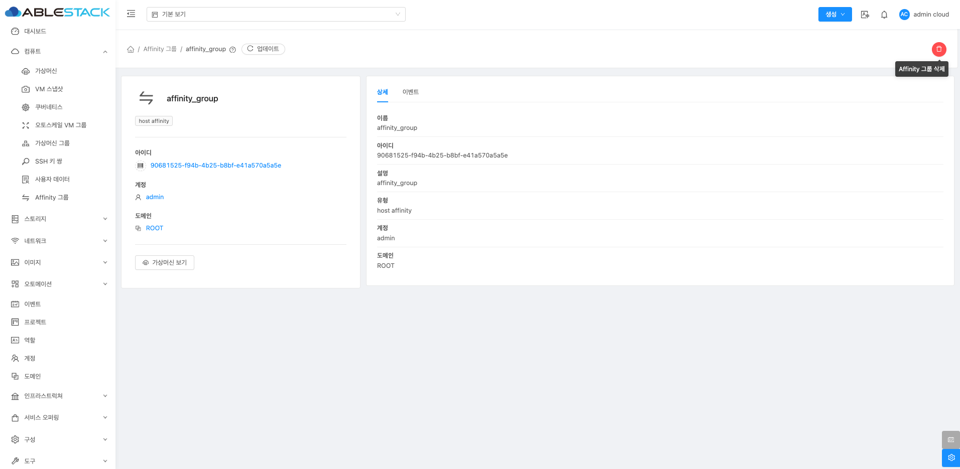Screen dimensions: 960x469
Task: Expand the 스토리지 sidebar menu
Action: [58, 219]
